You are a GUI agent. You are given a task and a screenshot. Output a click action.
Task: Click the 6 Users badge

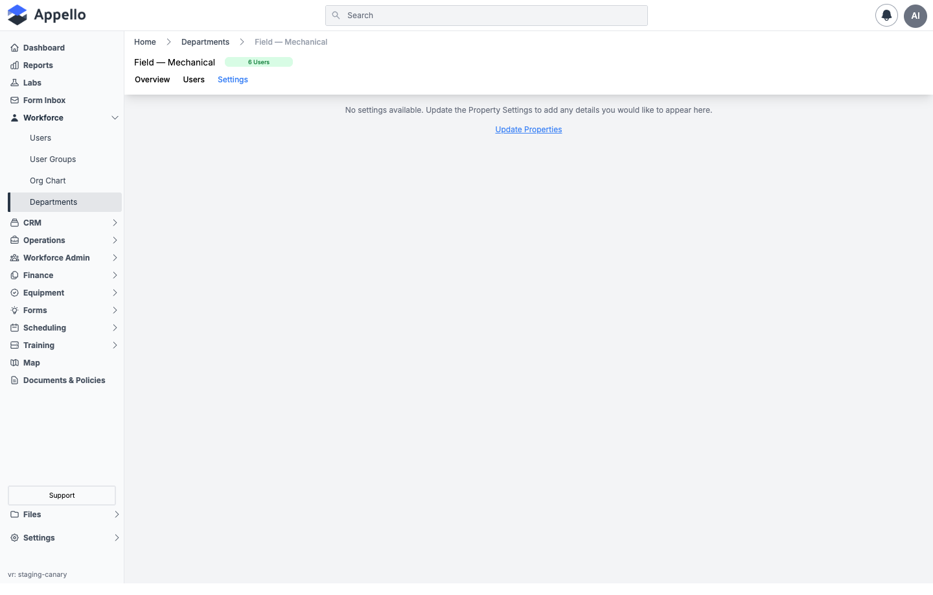tap(259, 62)
